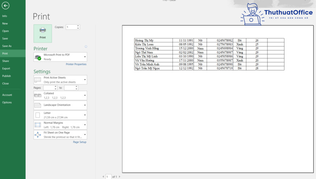Screen dimensions: 316x179
Task: Click the printer info icon
Action: tap(86, 47)
